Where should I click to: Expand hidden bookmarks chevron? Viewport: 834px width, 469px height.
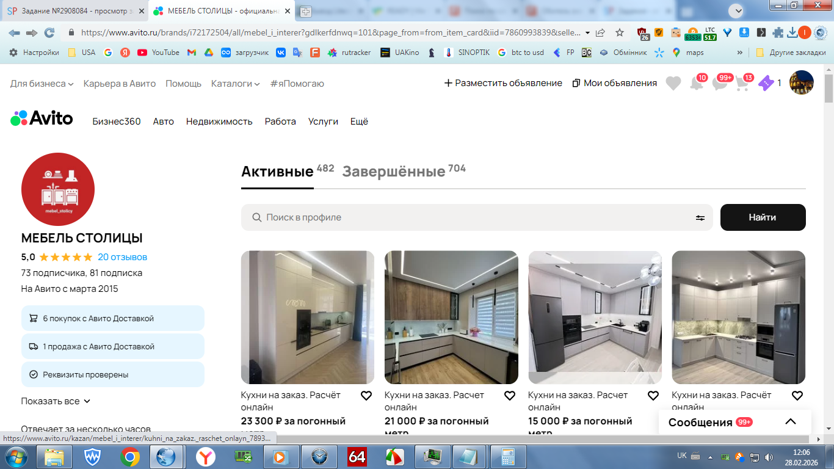click(740, 53)
